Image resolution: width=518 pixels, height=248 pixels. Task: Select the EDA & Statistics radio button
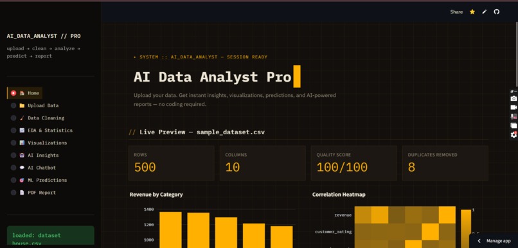click(x=13, y=130)
